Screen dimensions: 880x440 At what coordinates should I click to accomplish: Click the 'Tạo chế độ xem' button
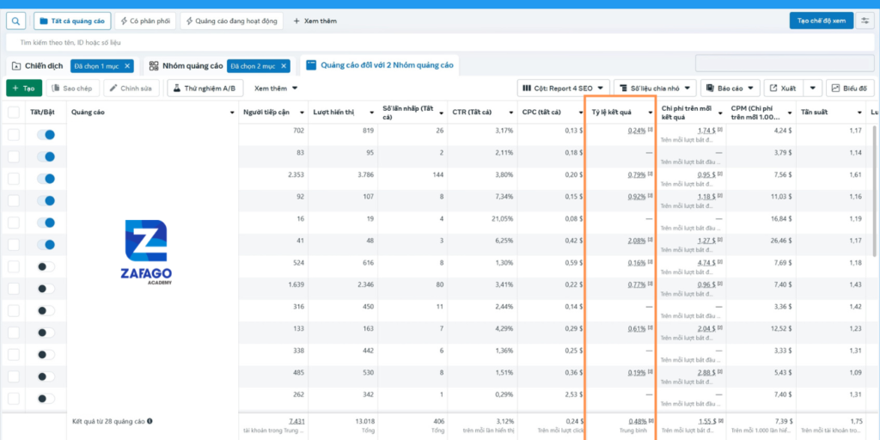(x=821, y=21)
